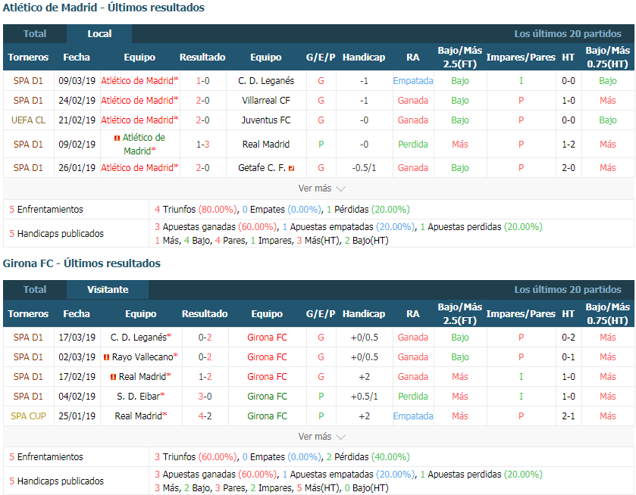636x495 pixels.
Task: Click Impares/Pares header in Atlético table
Action: click(x=521, y=57)
